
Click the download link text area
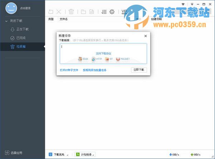point(103,54)
